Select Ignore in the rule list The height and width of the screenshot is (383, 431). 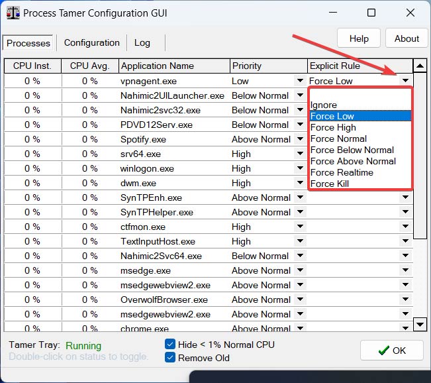tap(360, 105)
